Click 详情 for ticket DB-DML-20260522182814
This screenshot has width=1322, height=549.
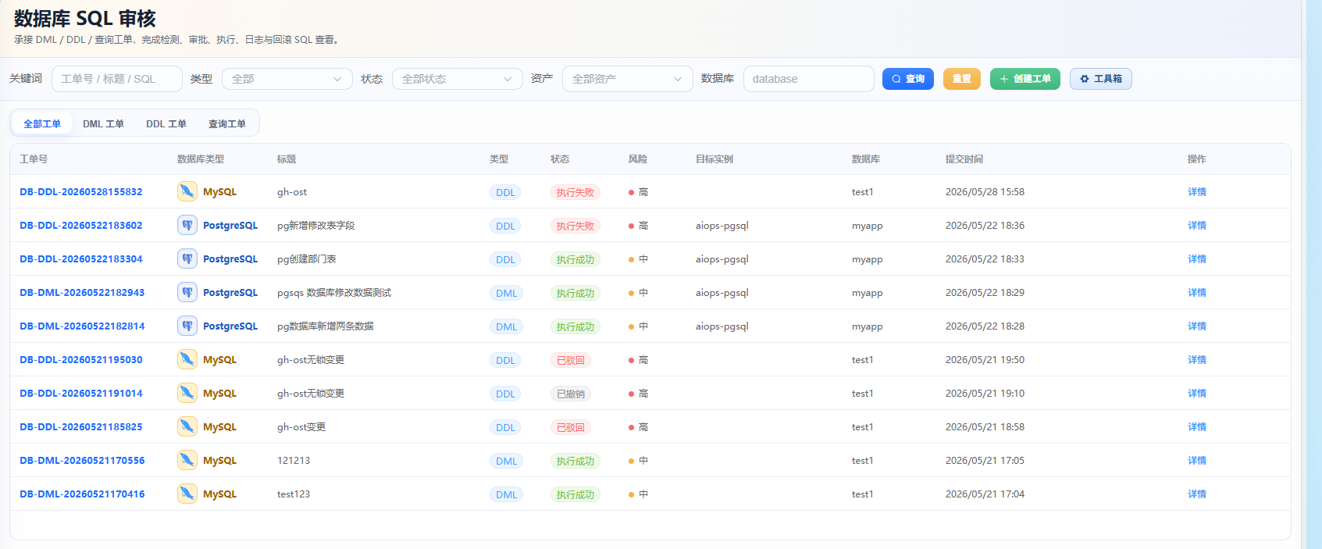tap(1197, 326)
